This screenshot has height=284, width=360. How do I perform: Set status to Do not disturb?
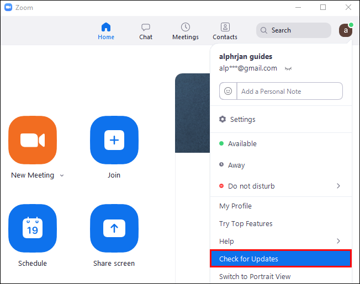[x=281, y=186]
